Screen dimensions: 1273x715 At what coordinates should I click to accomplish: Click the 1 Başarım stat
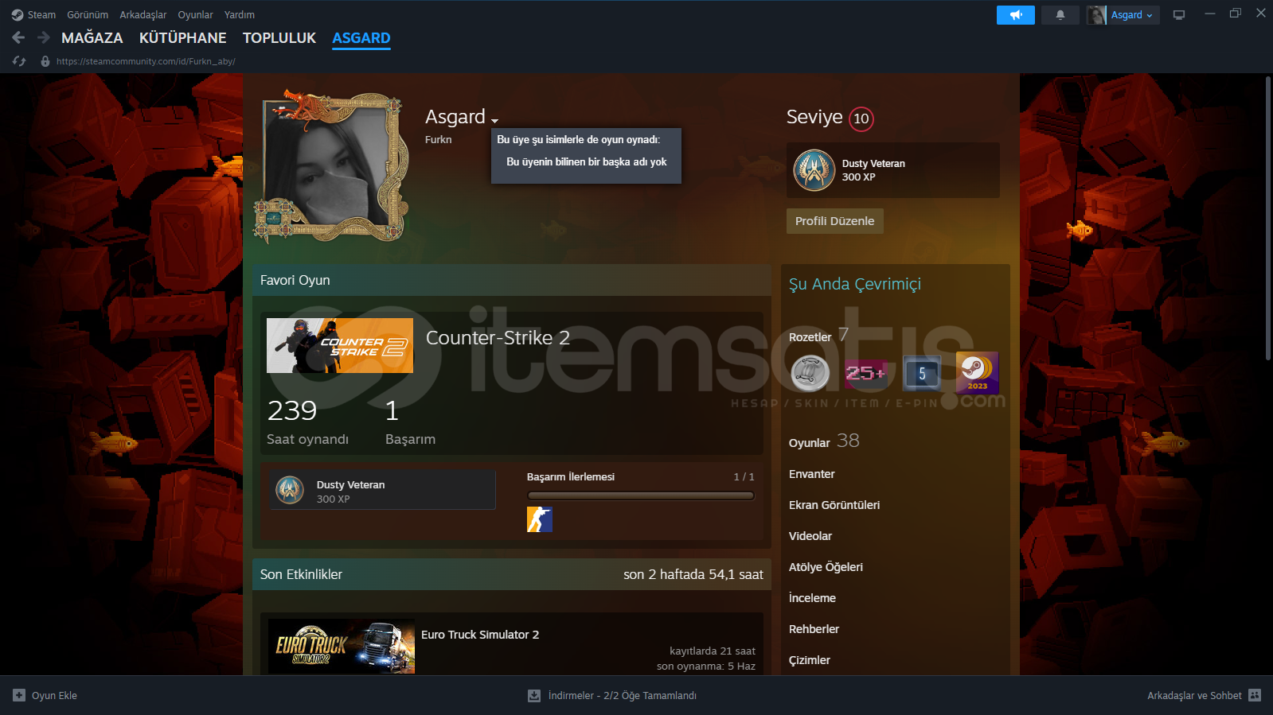(x=410, y=422)
